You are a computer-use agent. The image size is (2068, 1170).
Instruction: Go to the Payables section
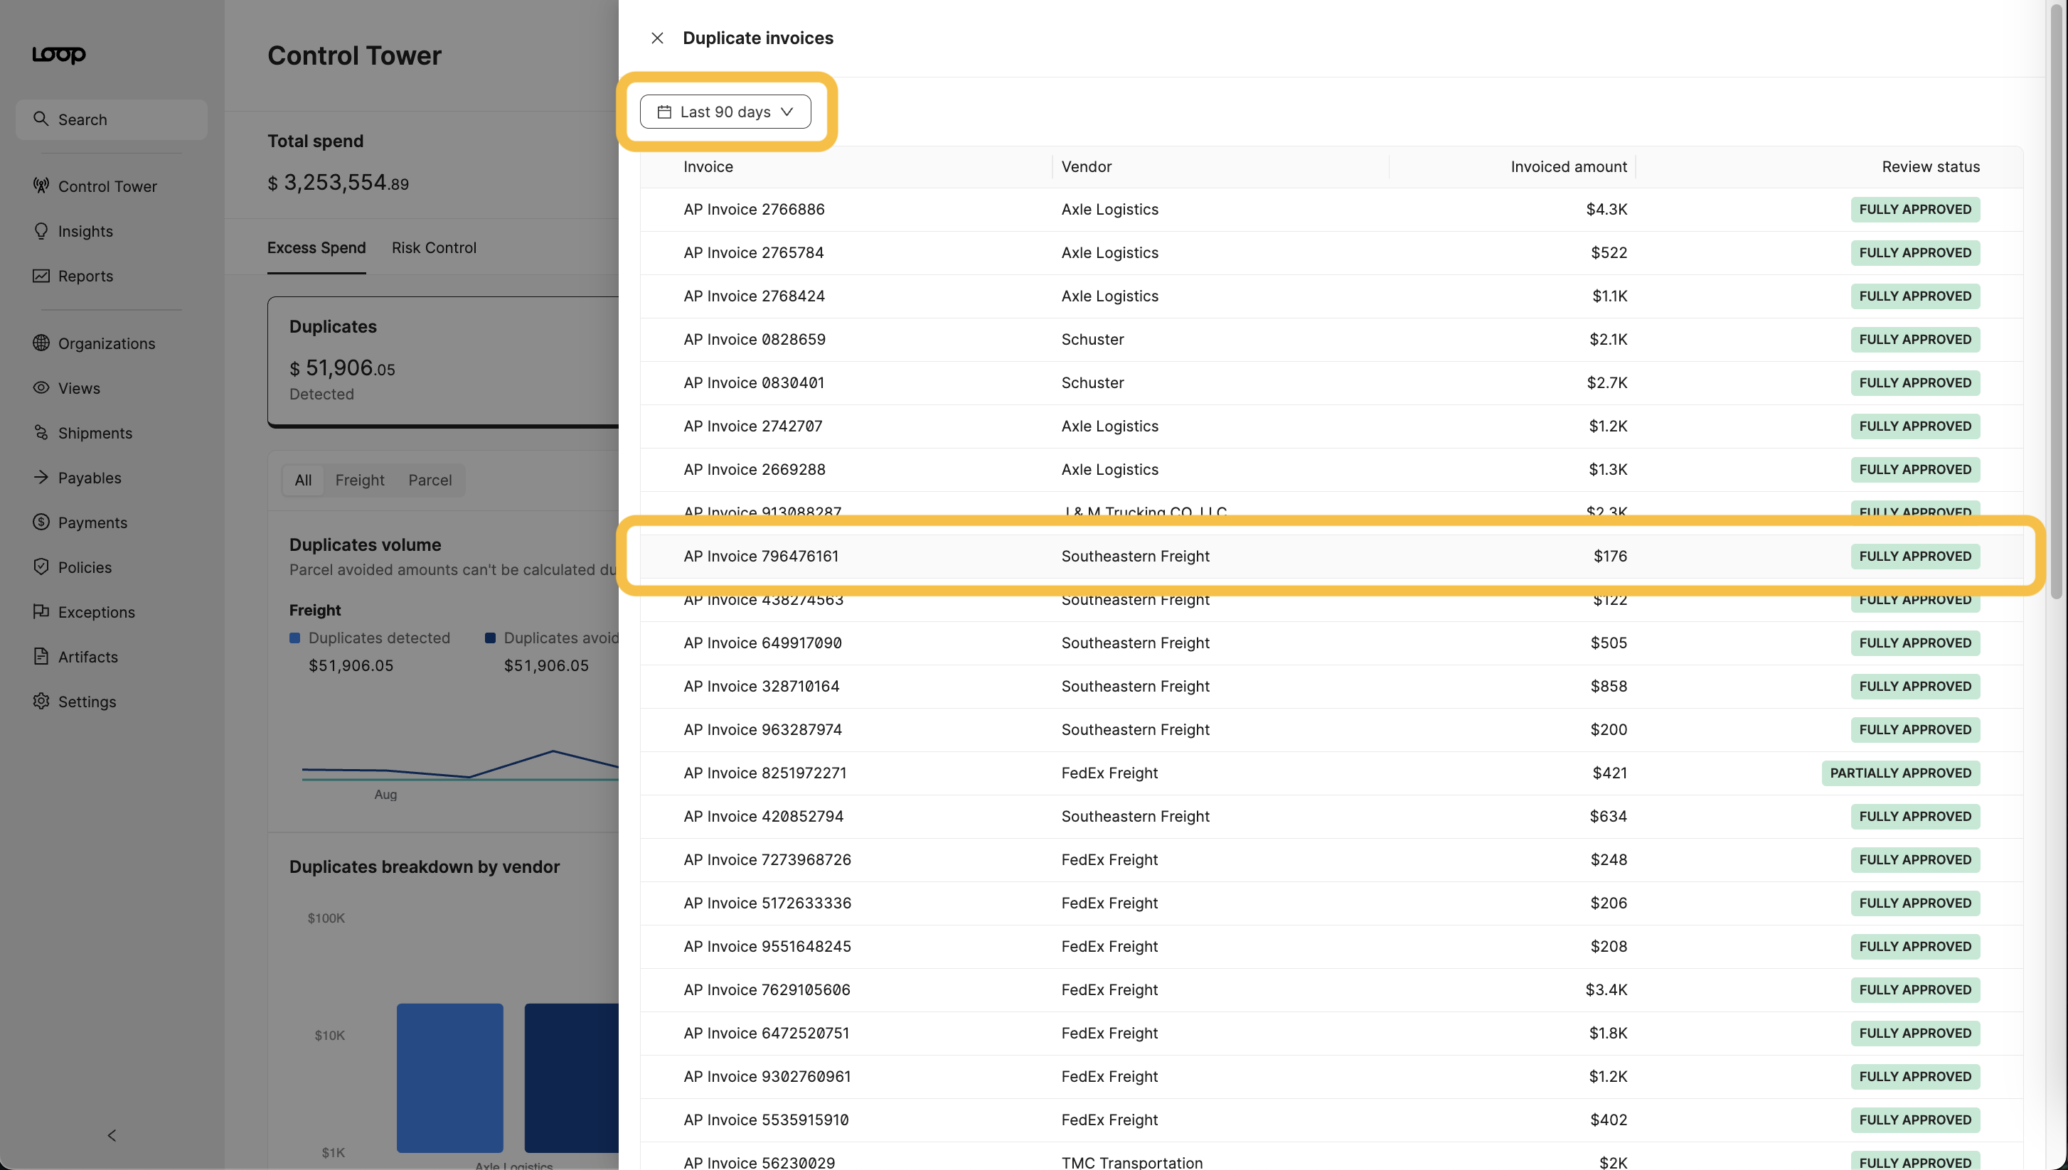click(x=89, y=478)
